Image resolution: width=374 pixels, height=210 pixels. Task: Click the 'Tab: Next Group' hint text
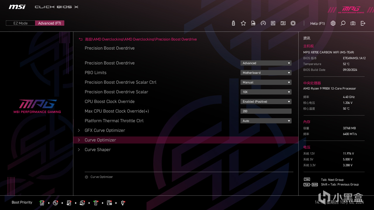332,180
